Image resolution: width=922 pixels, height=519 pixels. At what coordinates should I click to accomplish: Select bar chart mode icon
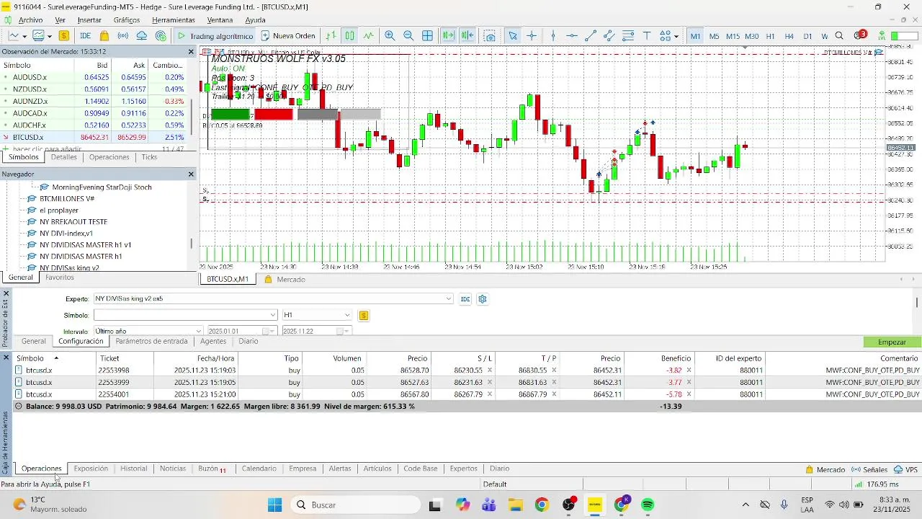[331, 35]
